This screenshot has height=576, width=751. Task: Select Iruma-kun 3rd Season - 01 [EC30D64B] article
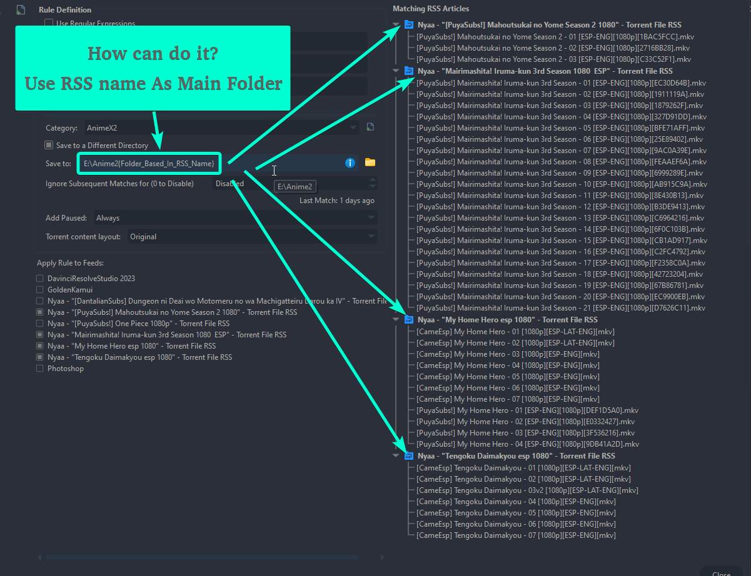(x=561, y=83)
